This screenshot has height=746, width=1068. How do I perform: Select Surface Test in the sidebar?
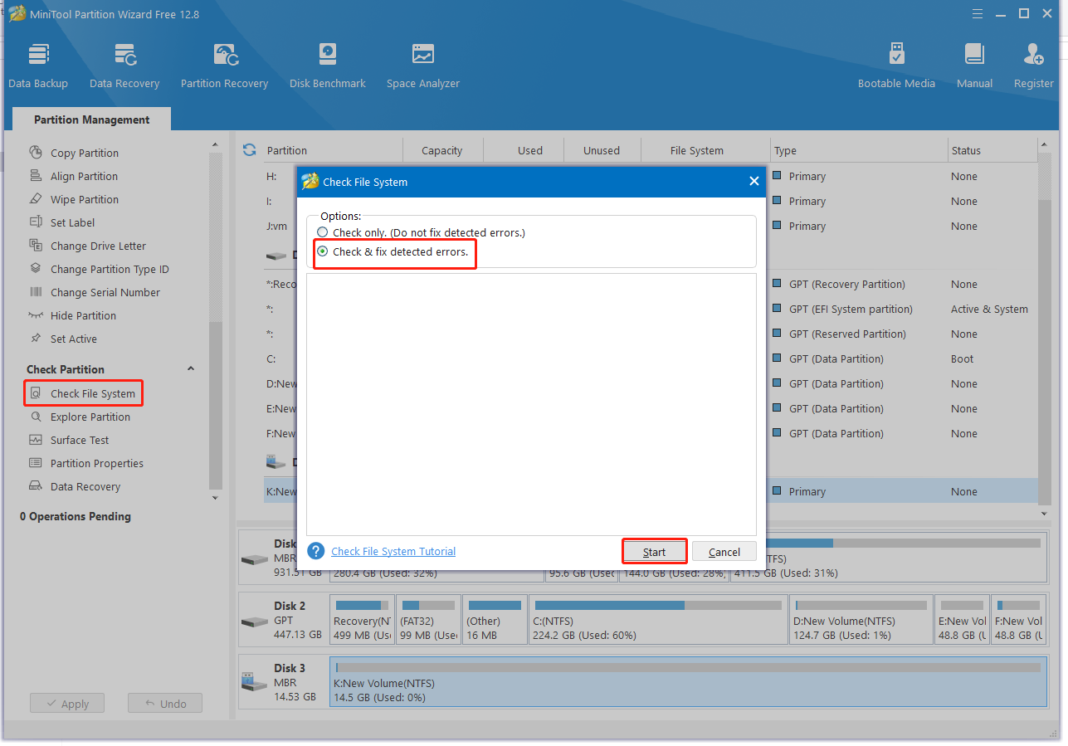tap(80, 440)
